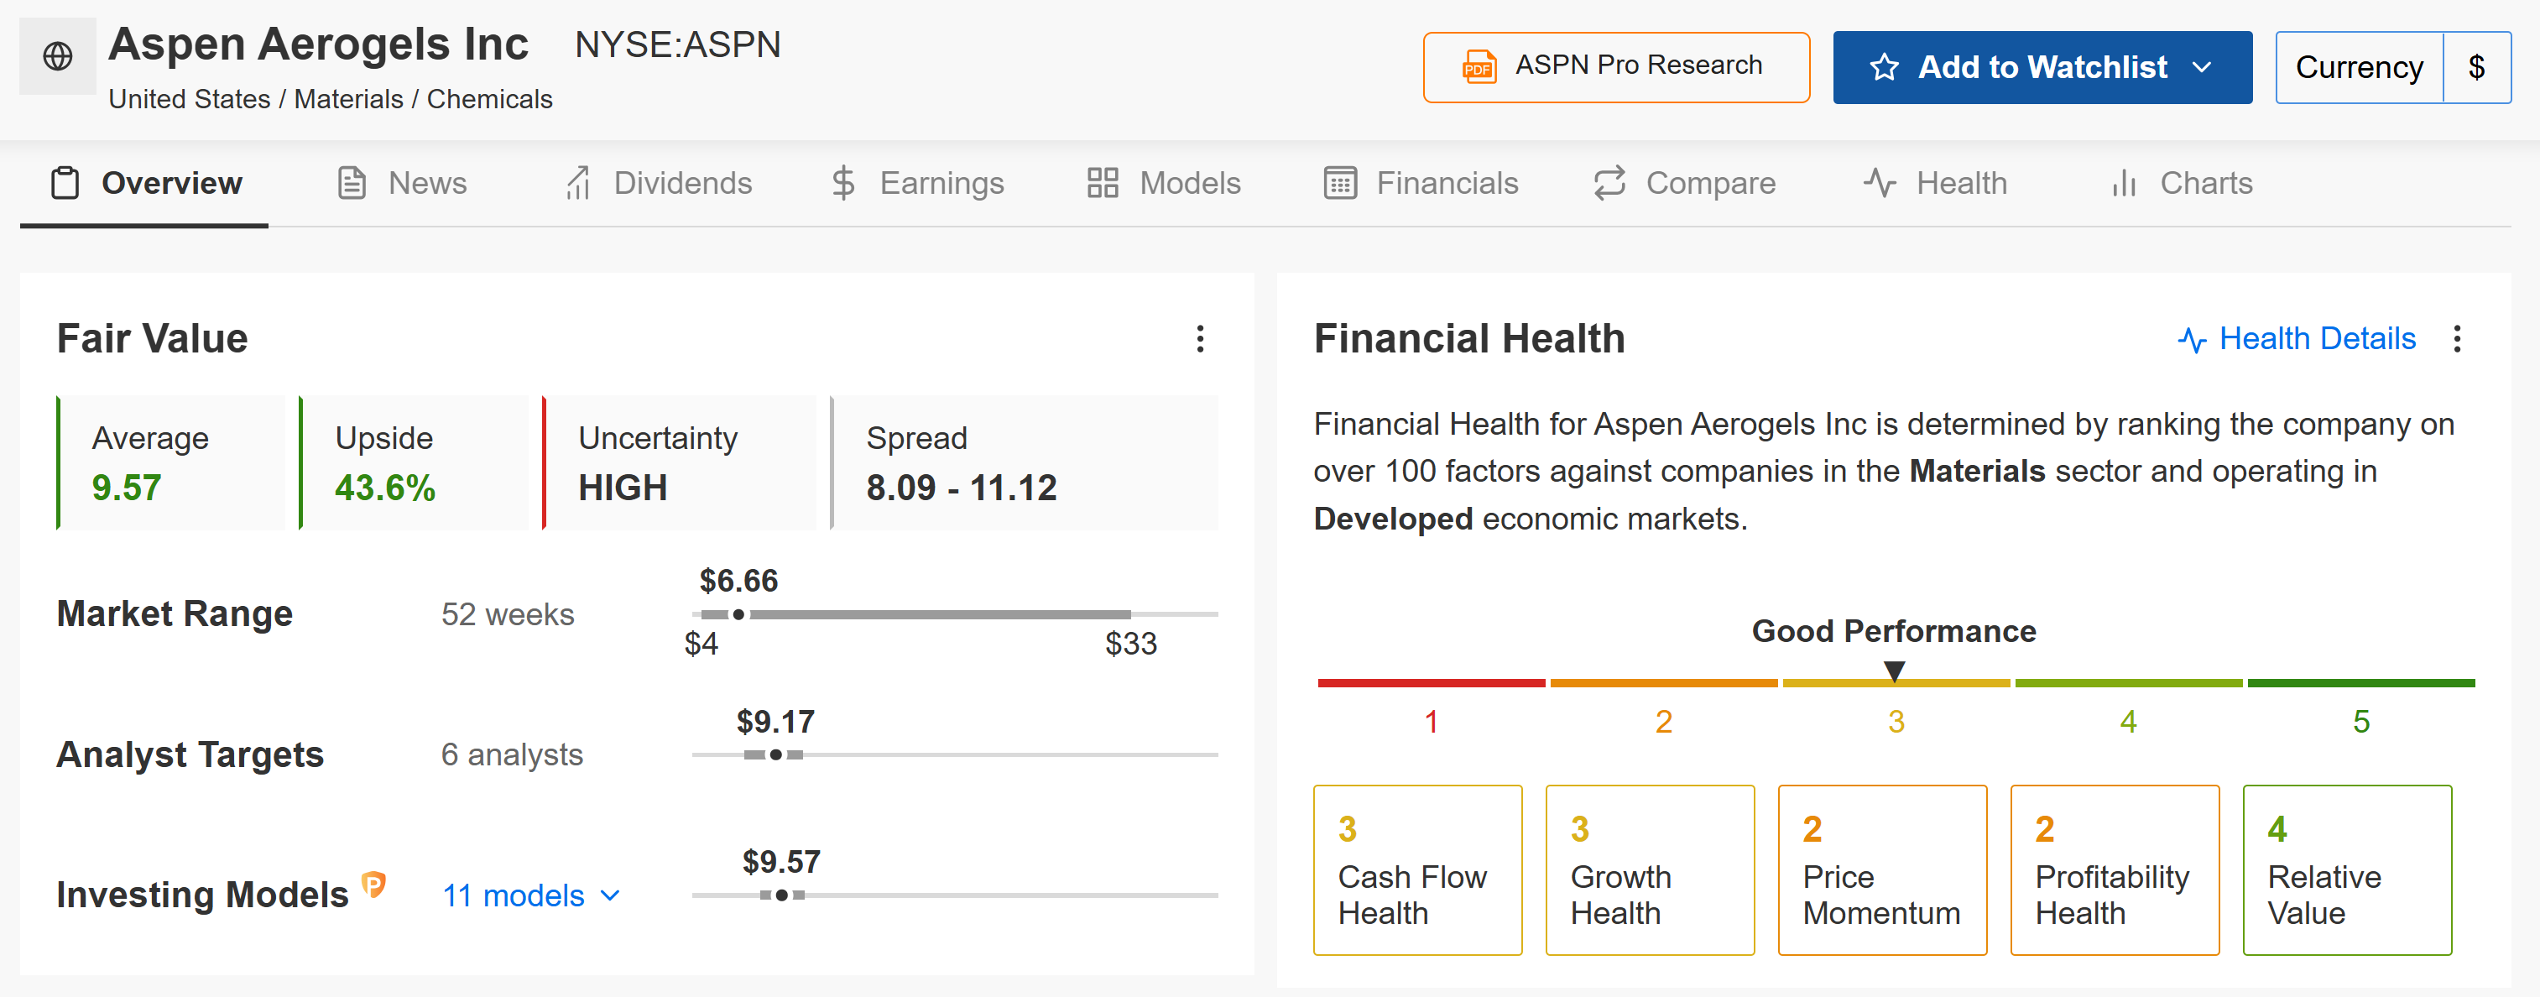Open ASPN Pro Research report
The image size is (2540, 997).
(1615, 67)
